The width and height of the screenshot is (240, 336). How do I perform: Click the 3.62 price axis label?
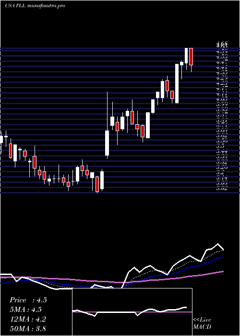pyautogui.click(x=222, y=136)
